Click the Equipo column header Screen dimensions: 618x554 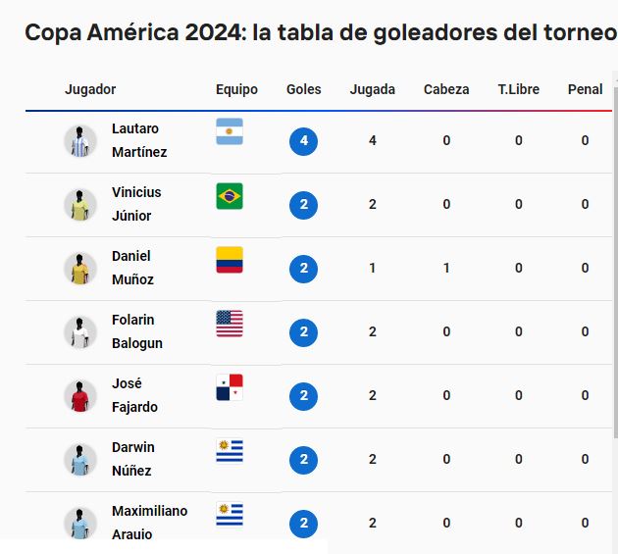(x=236, y=89)
